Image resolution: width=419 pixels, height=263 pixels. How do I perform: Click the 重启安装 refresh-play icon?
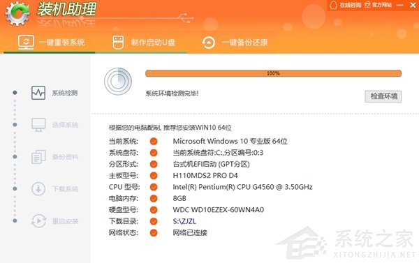tap(38, 221)
